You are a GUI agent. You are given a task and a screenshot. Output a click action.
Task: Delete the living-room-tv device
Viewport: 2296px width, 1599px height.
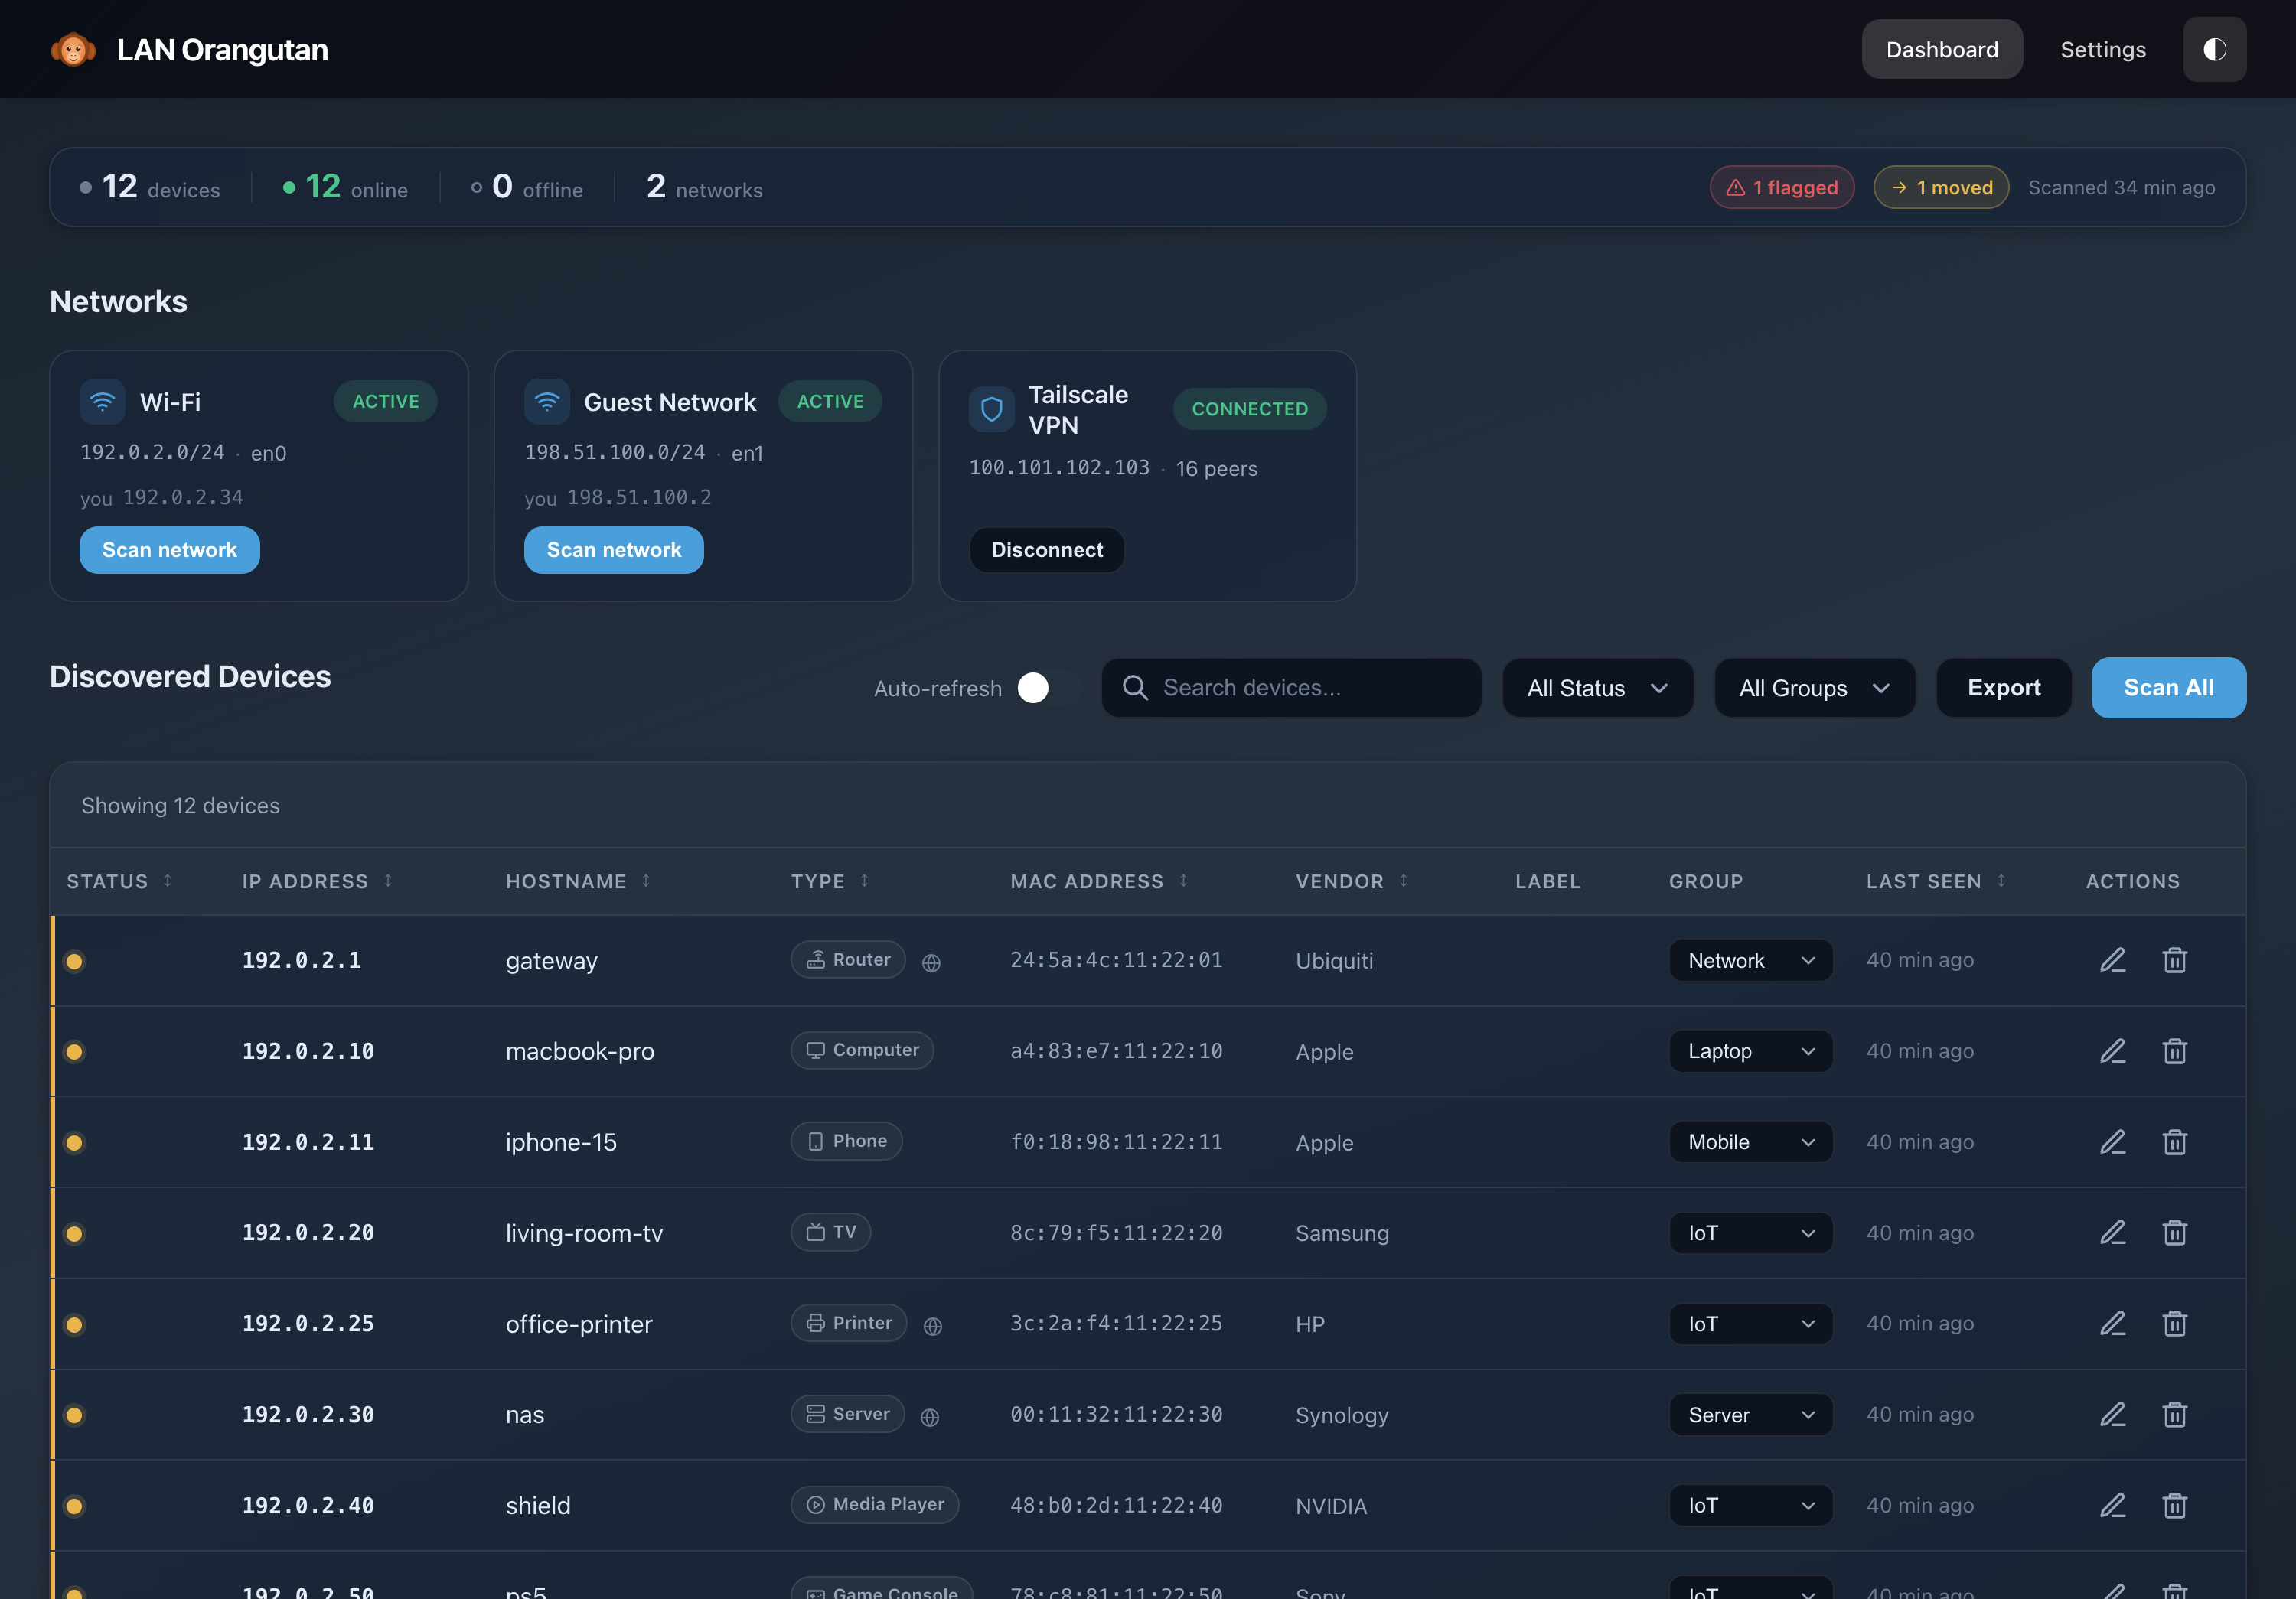pyautogui.click(x=2174, y=1233)
